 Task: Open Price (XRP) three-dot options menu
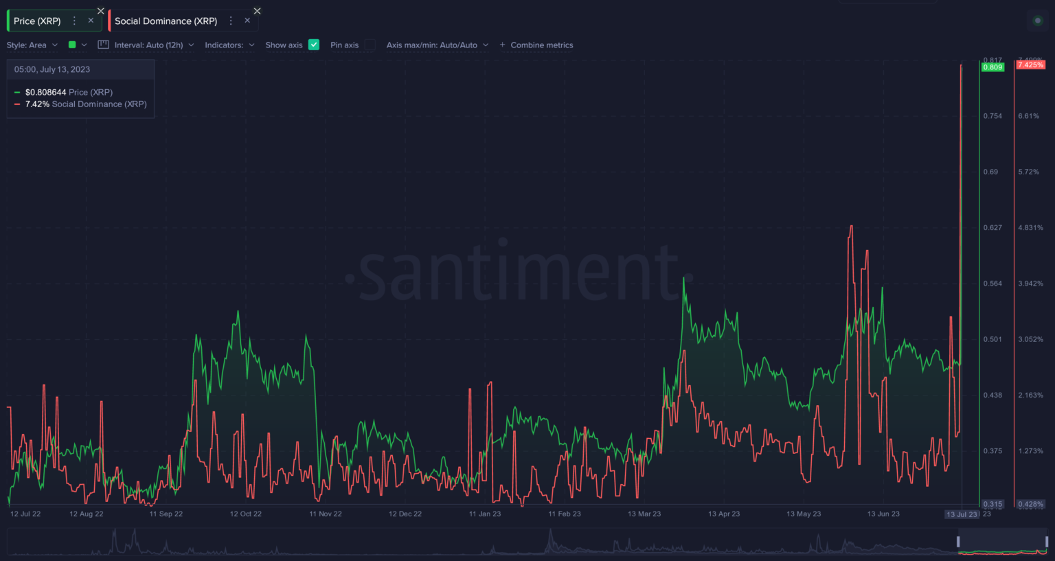74,21
